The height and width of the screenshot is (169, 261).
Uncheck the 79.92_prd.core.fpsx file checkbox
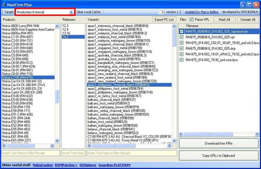[181, 60]
